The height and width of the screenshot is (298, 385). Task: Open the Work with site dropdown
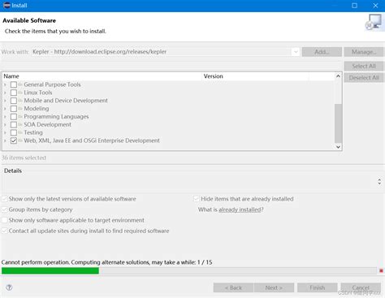pyautogui.click(x=296, y=52)
